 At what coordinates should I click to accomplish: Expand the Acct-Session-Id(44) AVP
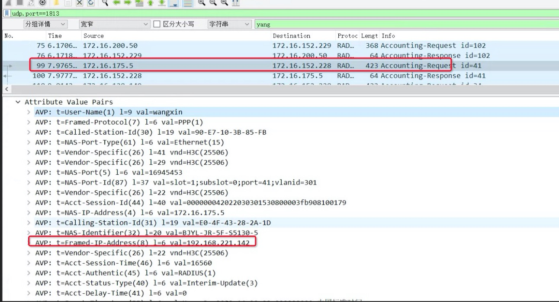[29, 203]
